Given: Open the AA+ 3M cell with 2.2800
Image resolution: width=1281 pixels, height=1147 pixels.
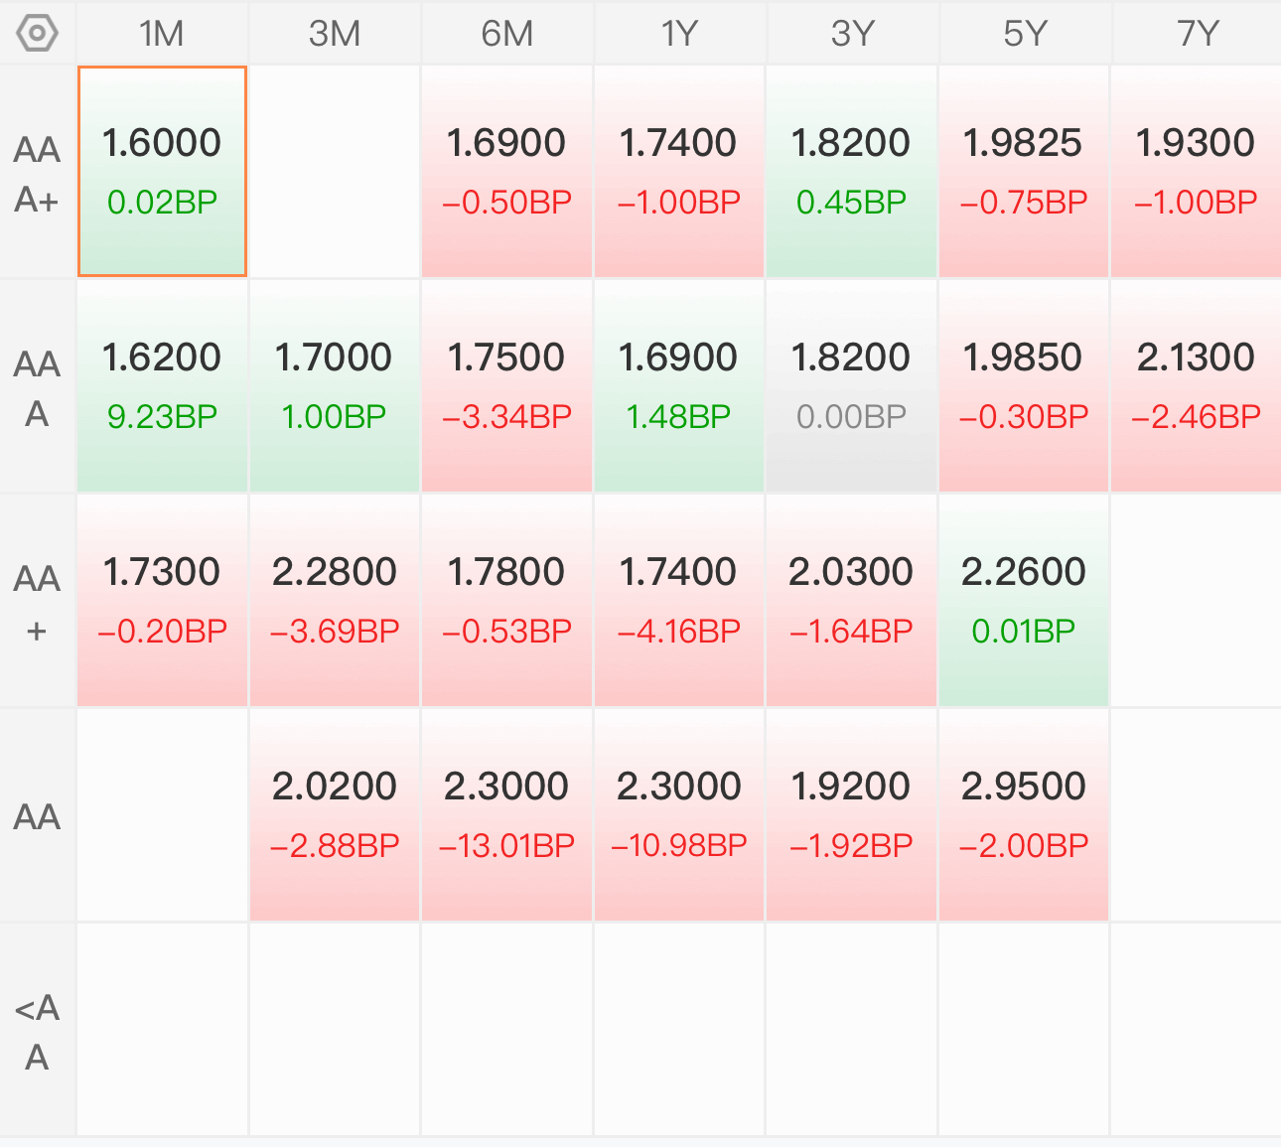Looking at the screenshot, I should (x=335, y=601).
